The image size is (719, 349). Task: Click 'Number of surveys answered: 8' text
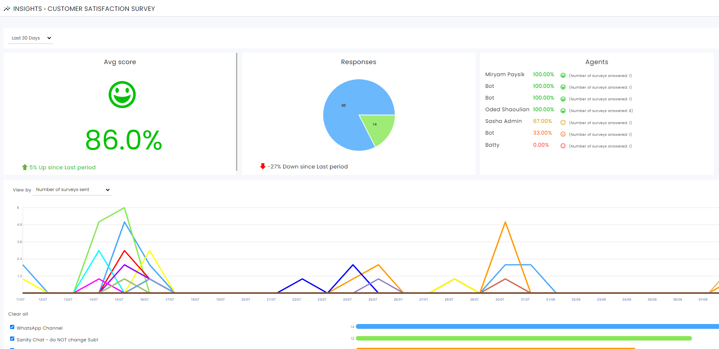(x=601, y=111)
